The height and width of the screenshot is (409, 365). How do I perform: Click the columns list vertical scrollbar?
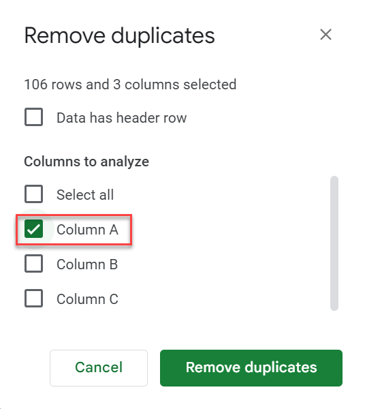click(334, 243)
